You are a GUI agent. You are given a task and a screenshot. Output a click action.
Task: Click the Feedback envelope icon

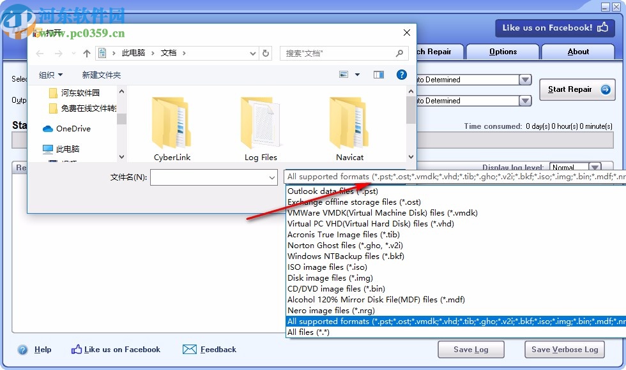click(189, 350)
